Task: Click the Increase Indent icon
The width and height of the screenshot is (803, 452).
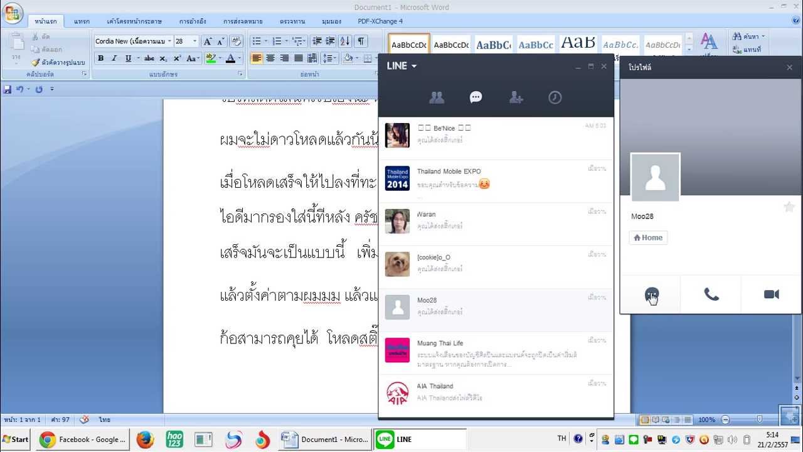Action: (331, 41)
